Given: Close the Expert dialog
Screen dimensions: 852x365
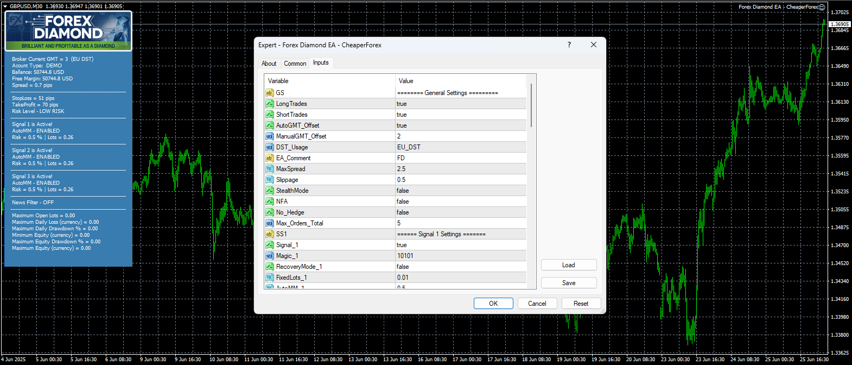Looking at the screenshot, I should pyautogui.click(x=594, y=45).
